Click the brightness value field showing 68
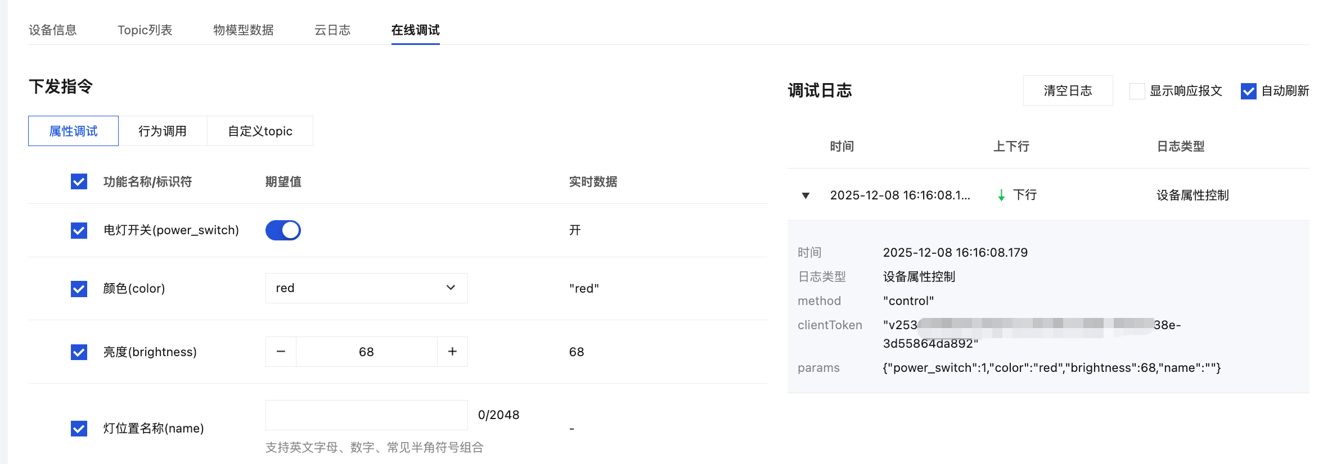Screen dimensions: 1323x464 366,352
